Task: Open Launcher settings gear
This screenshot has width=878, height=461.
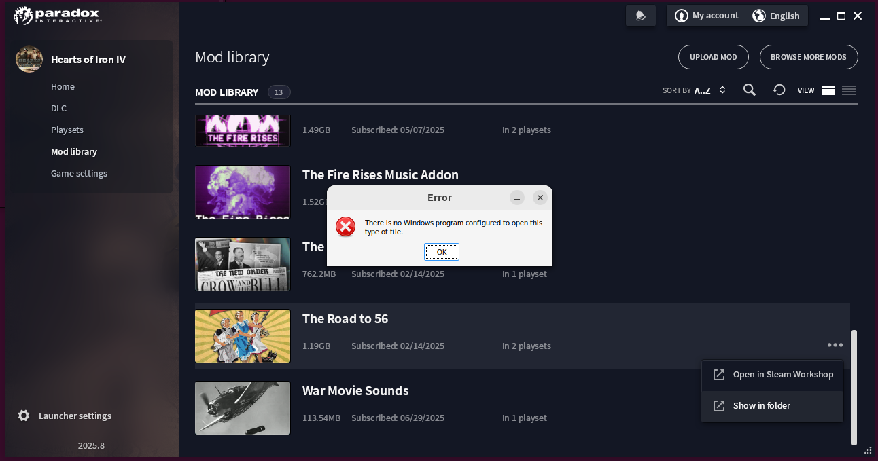Action: [24, 416]
